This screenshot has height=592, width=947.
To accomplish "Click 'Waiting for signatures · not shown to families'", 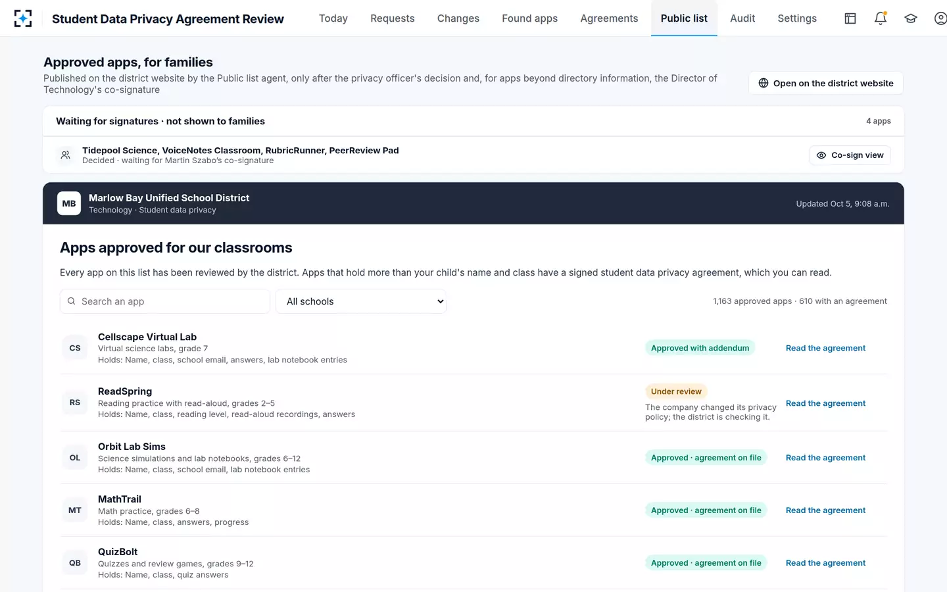I will click(160, 121).
